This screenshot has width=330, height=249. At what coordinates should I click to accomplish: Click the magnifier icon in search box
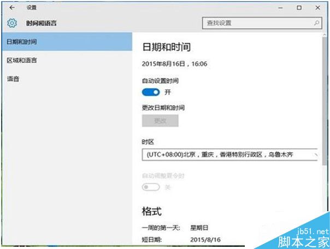point(317,24)
